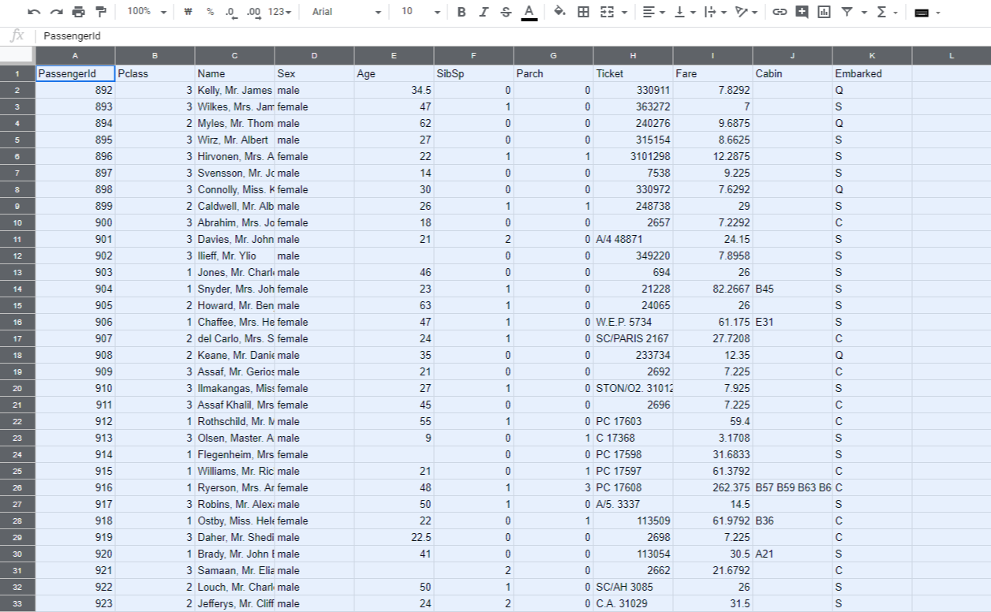Click the Fare header cell
Screen dimensions: 991x612
[x=712, y=73]
